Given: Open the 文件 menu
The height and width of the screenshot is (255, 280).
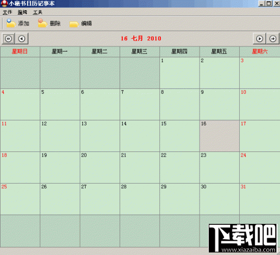Looking at the screenshot, I should click(7, 12).
